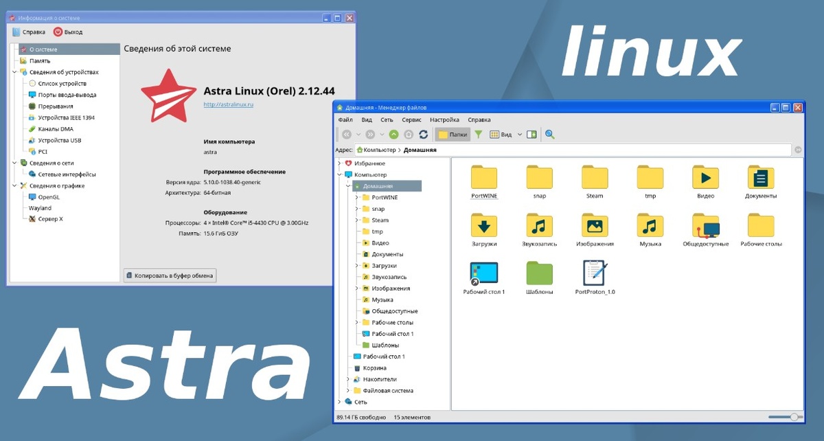This screenshot has width=824, height=441.
Task: Click the forward navigation arrow in file manager
Action: click(371, 135)
